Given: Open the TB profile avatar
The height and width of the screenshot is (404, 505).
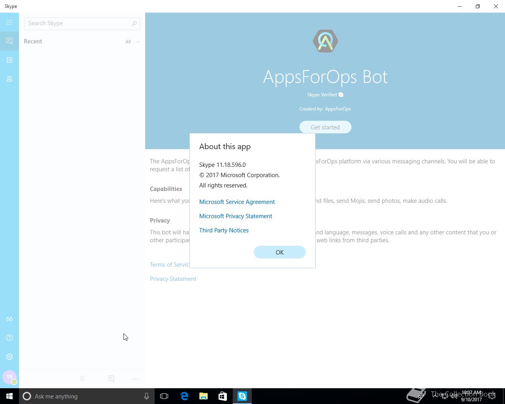Looking at the screenshot, I should point(9,377).
